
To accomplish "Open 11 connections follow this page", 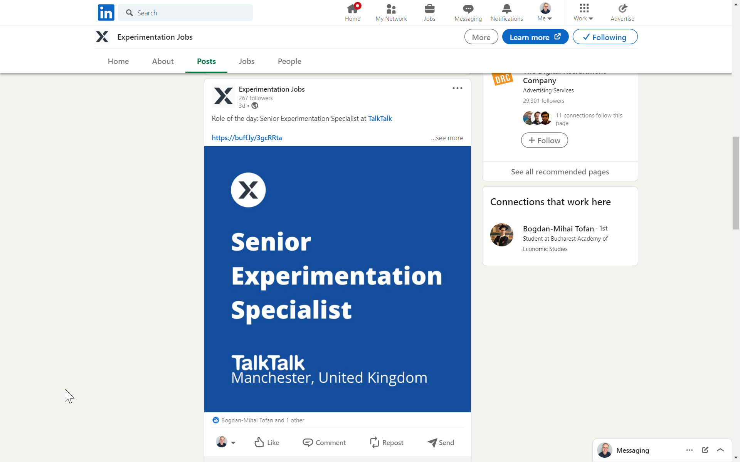I will click(589, 119).
